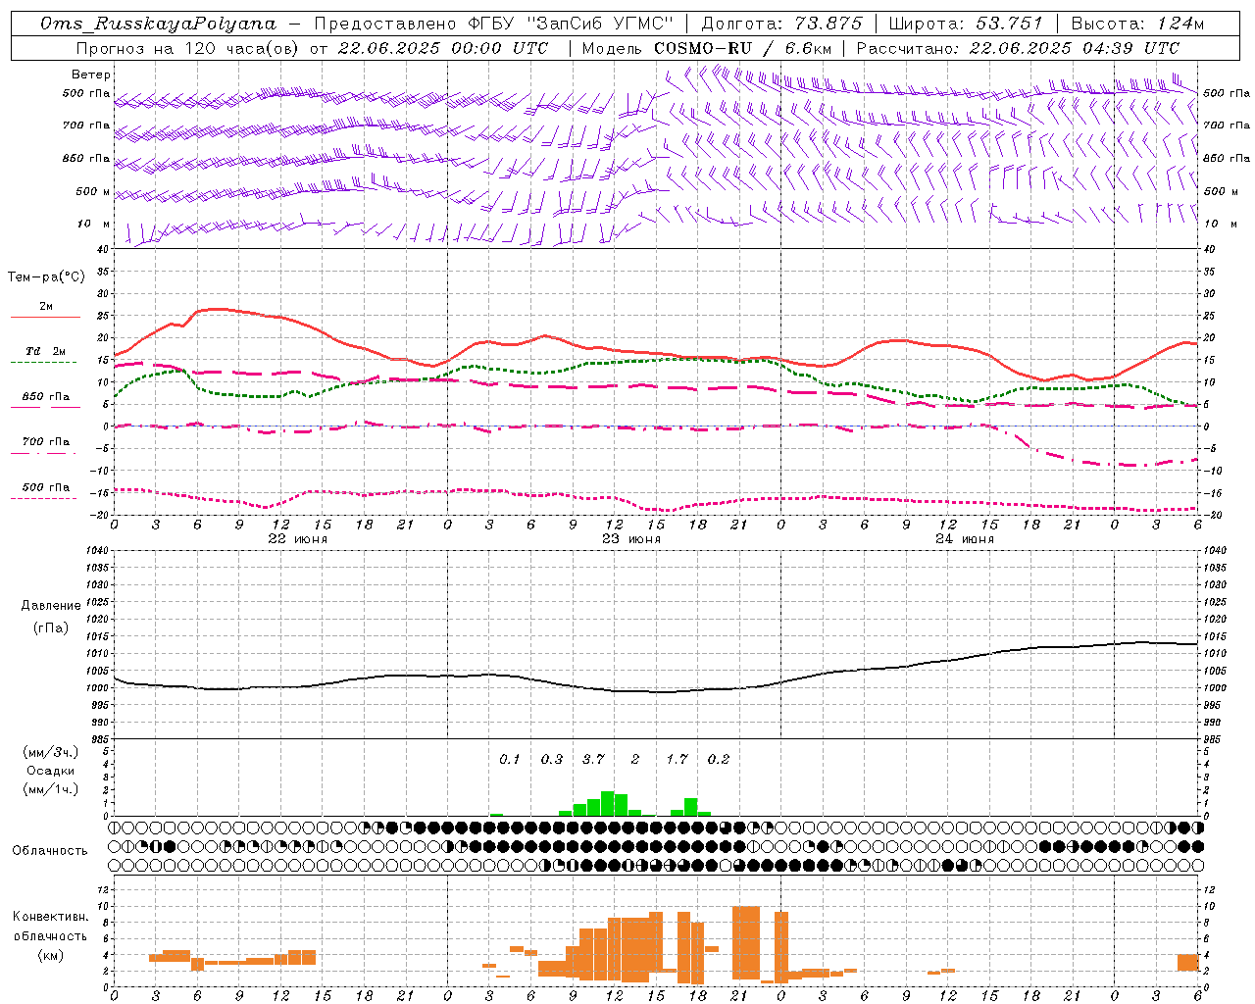Click the (мм/1ч.) precipitation unit label
1255x1004 pixels.
[x=51, y=789]
